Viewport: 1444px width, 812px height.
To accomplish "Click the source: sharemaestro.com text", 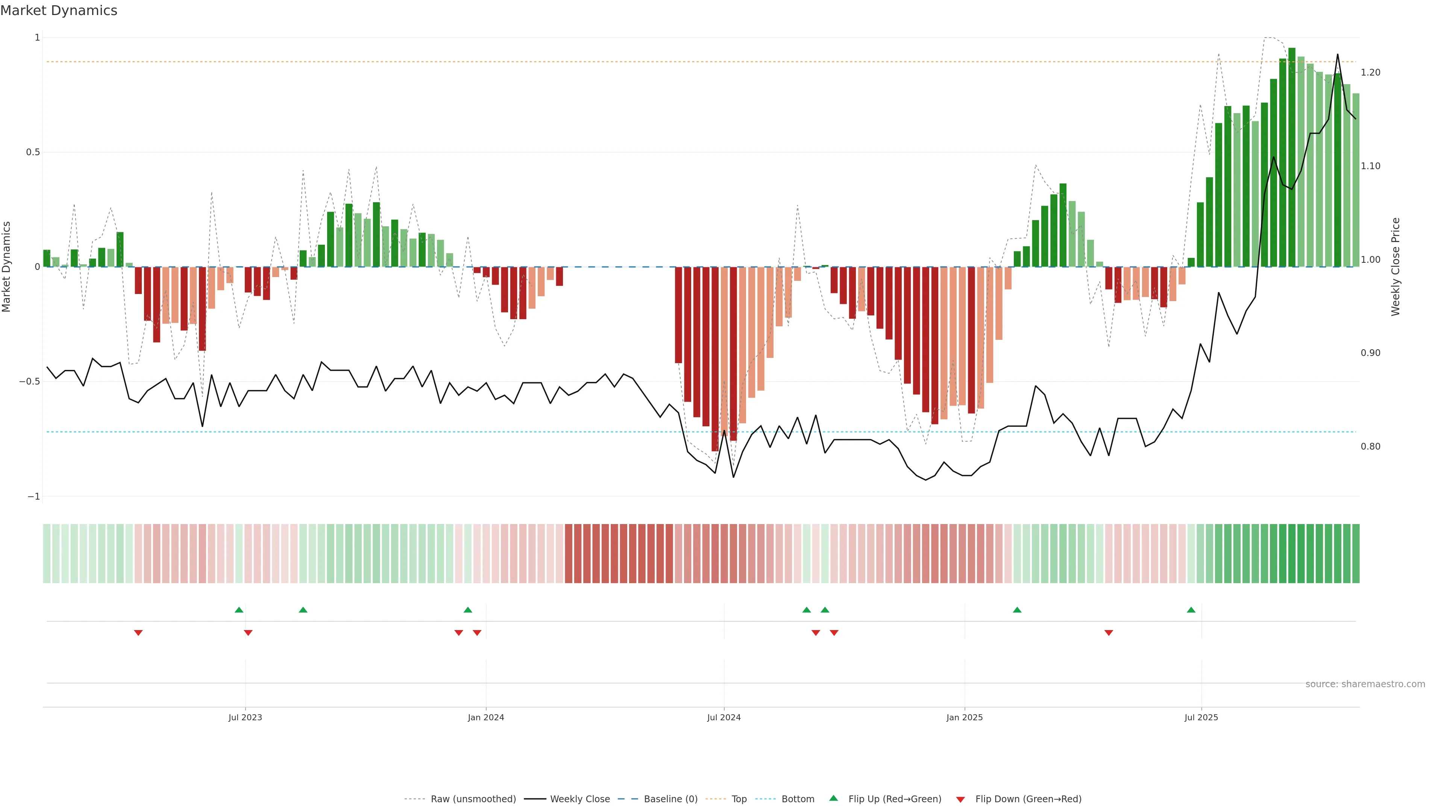I will pyautogui.click(x=1365, y=684).
